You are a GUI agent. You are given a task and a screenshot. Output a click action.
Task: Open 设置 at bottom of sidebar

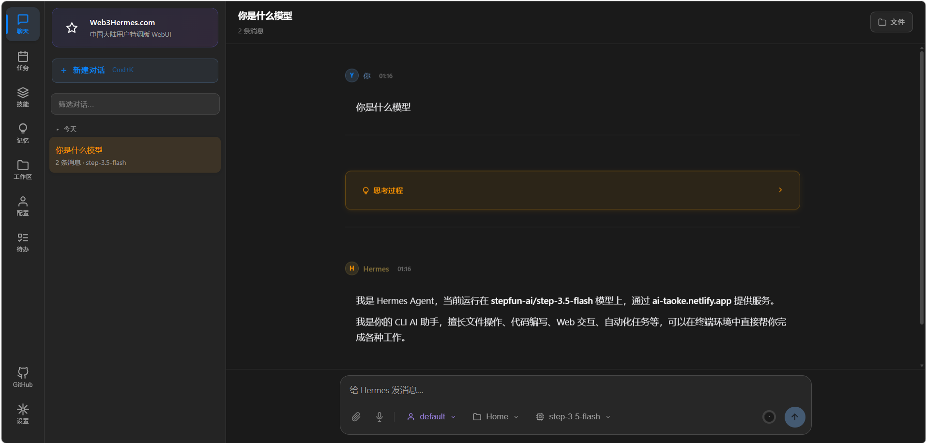pos(22,413)
